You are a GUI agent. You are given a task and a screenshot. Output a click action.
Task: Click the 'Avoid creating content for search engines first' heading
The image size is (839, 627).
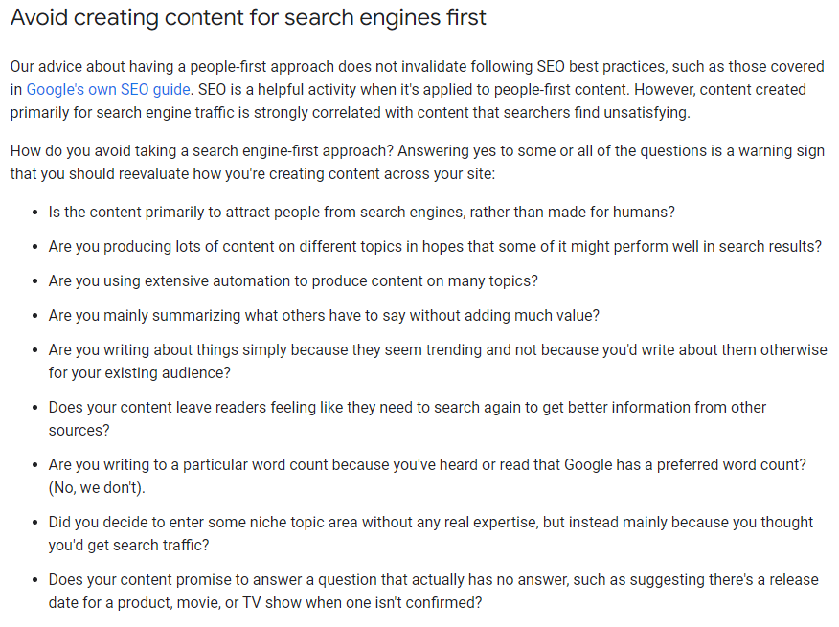[x=248, y=17]
